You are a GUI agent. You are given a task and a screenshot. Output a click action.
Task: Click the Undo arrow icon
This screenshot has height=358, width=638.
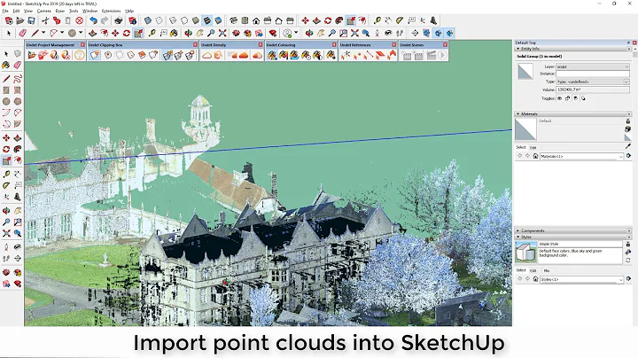pyautogui.click(x=94, y=20)
